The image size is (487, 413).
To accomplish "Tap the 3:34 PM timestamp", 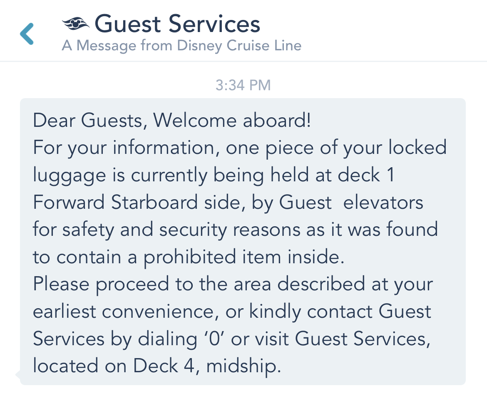I will click(243, 85).
